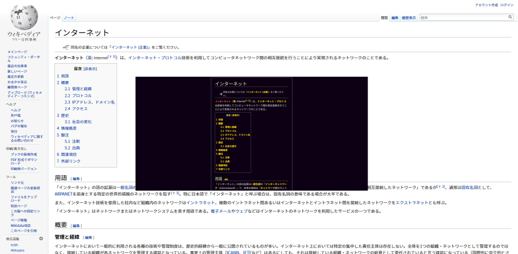Viewport: 518px width, 254px height.
Task: Jump to contents item 7 外部リンク
Action: 69,162
